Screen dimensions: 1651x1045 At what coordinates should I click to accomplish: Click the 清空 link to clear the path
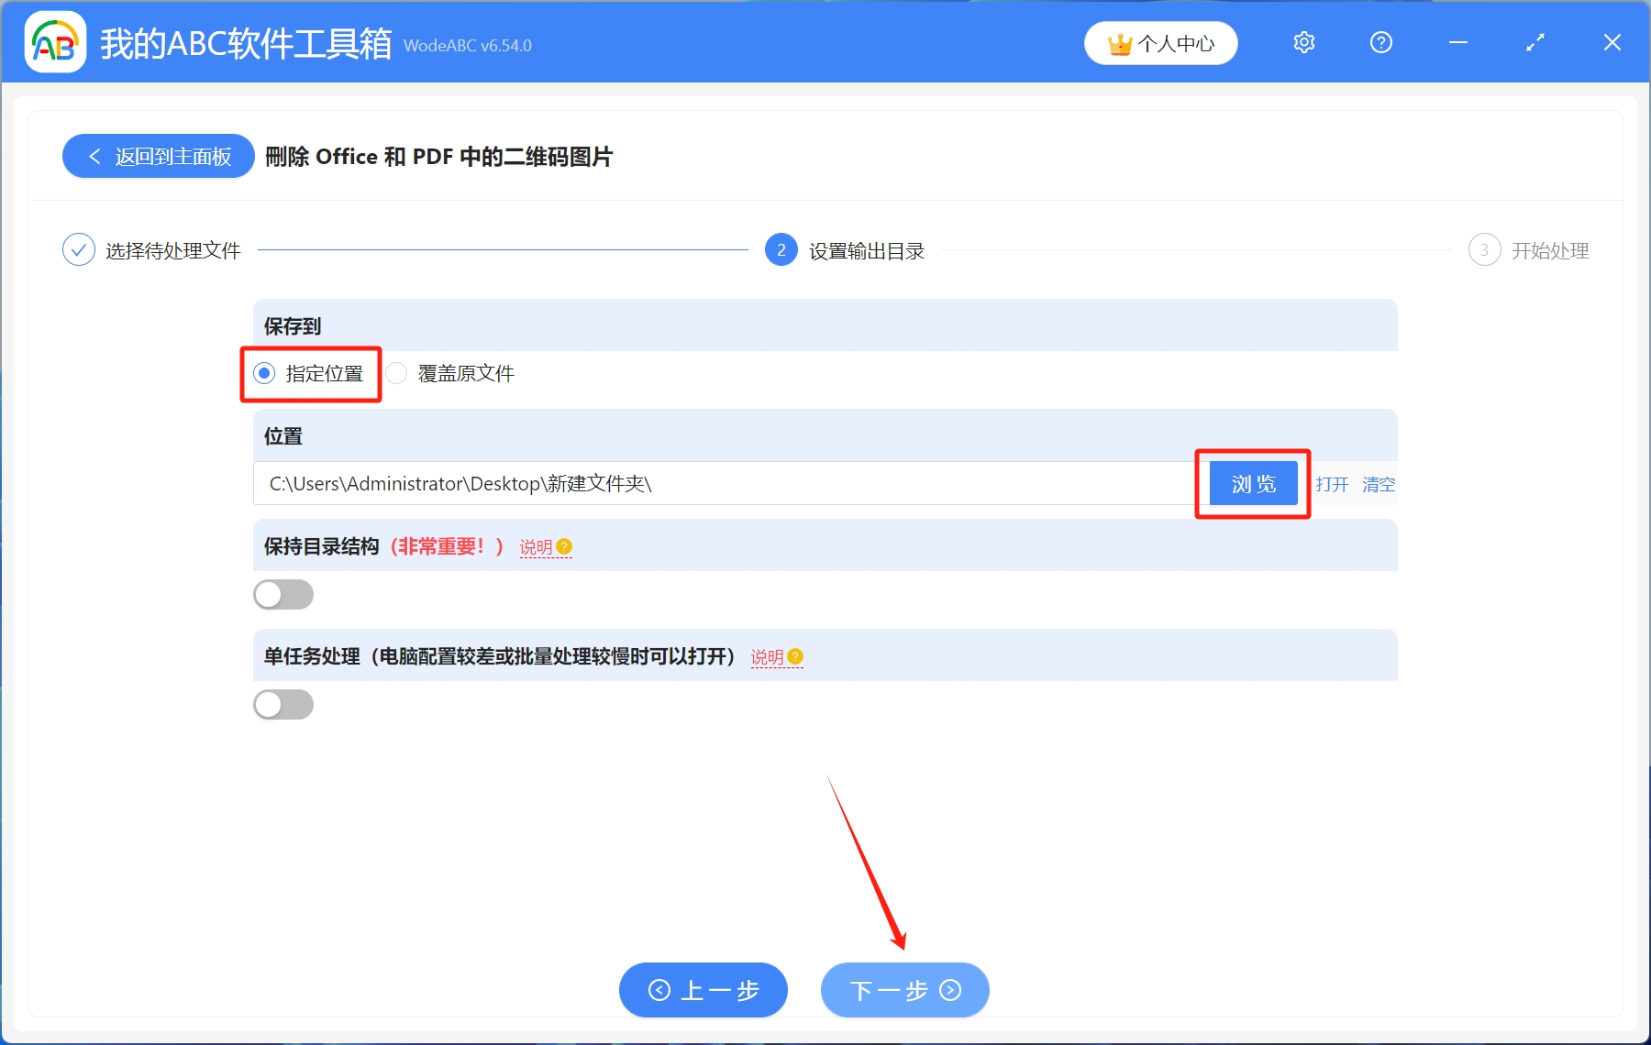click(x=1379, y=485)
